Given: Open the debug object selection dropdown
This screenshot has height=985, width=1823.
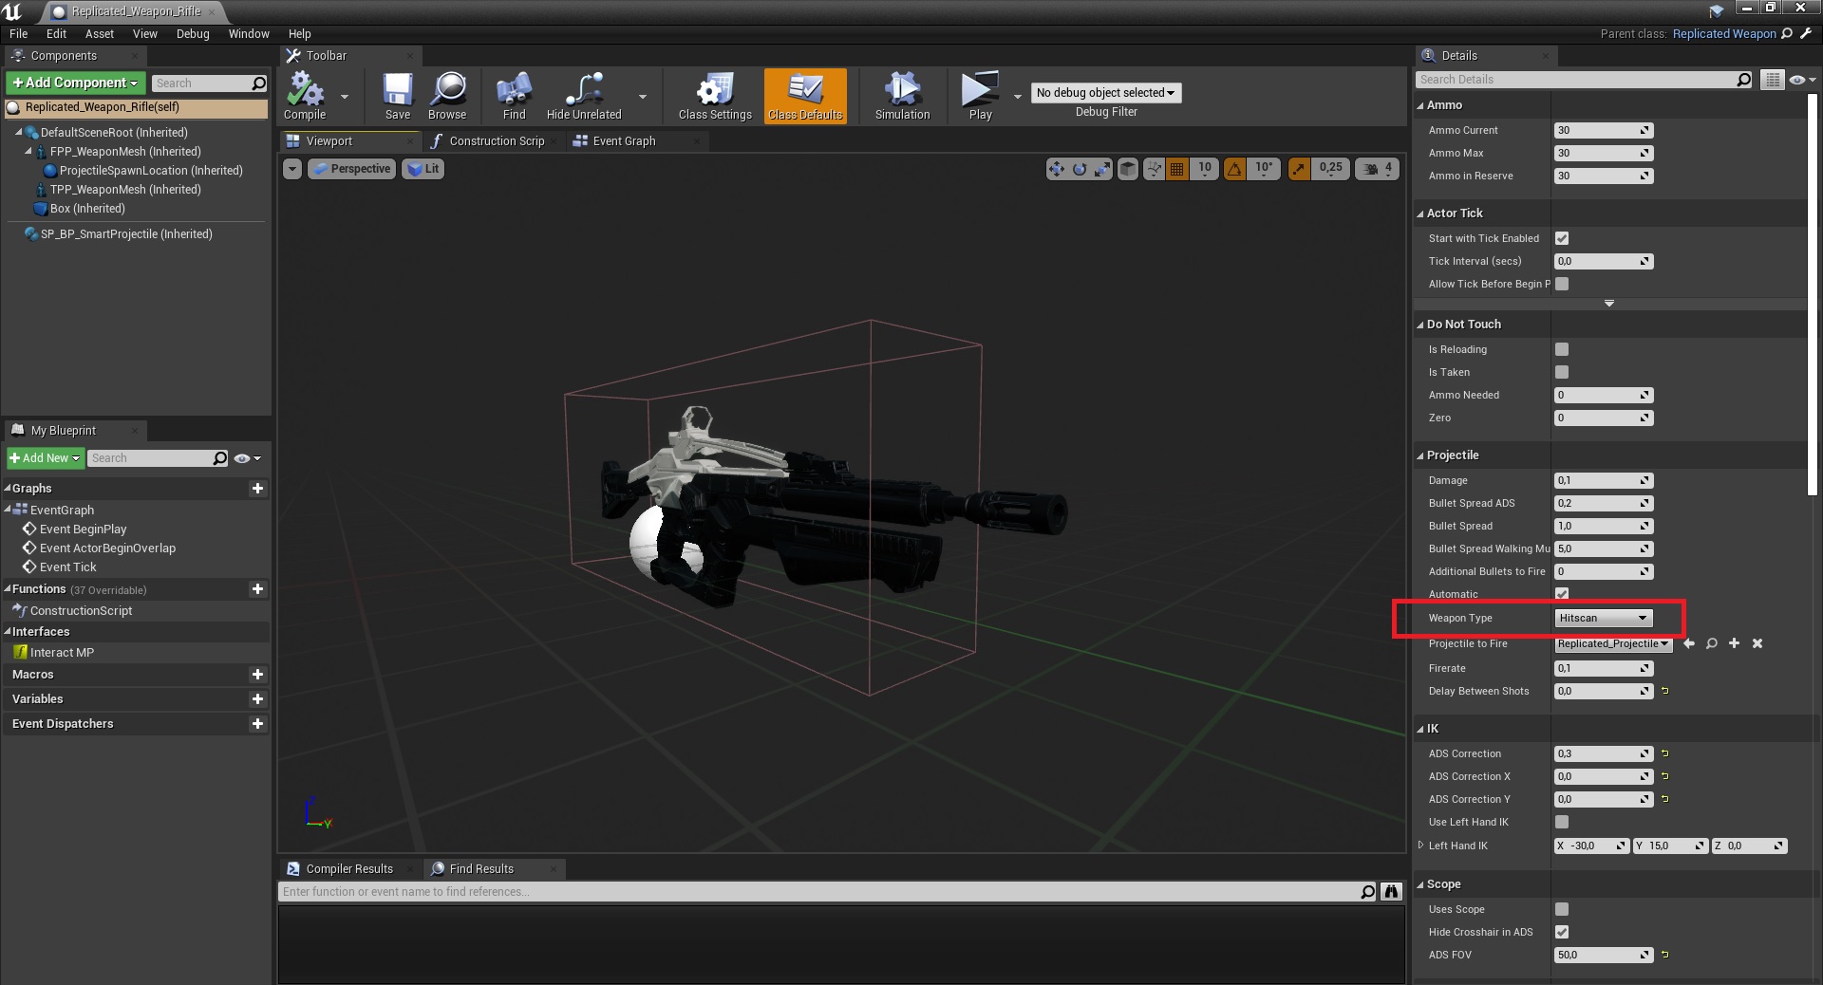Looking at the screenshot, I should tap(1105, 93).
